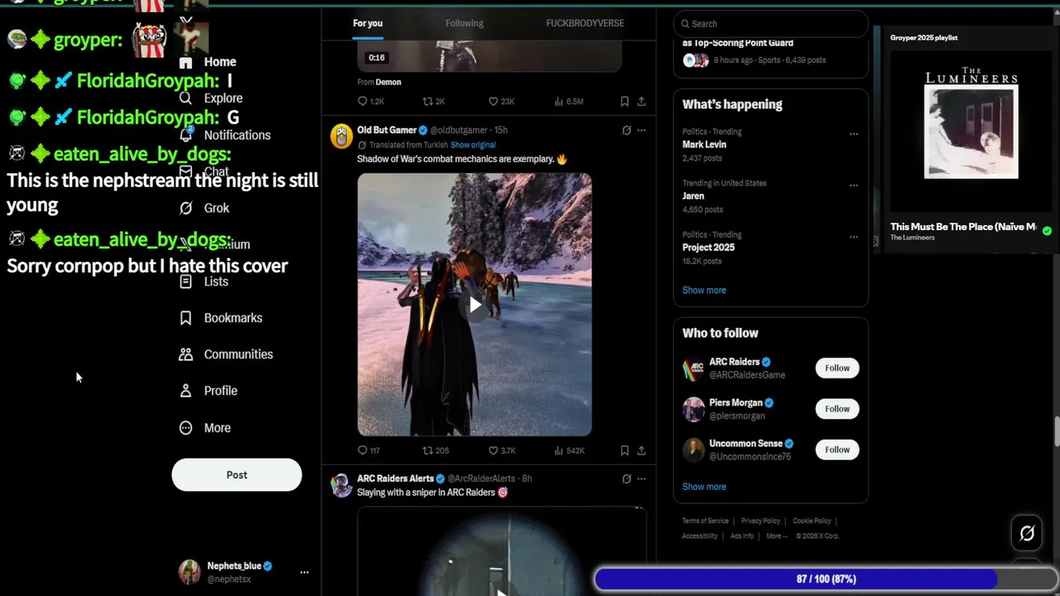Open views stats showing 6.5M
1060x596 pixels.
(569, 101)
